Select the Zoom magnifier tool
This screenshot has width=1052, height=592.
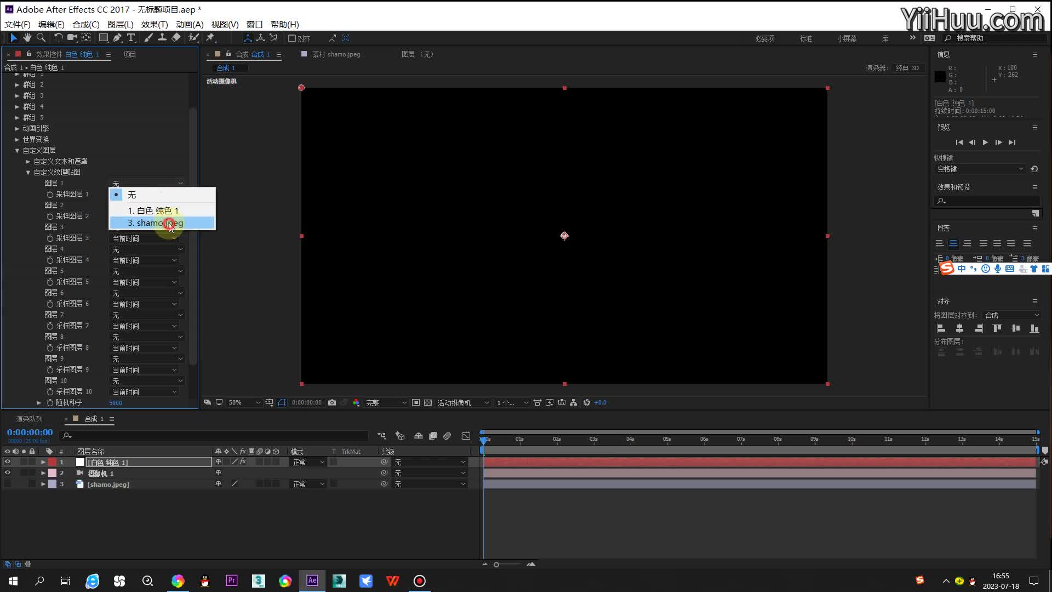pyautogui.click(x=41, y=38)
